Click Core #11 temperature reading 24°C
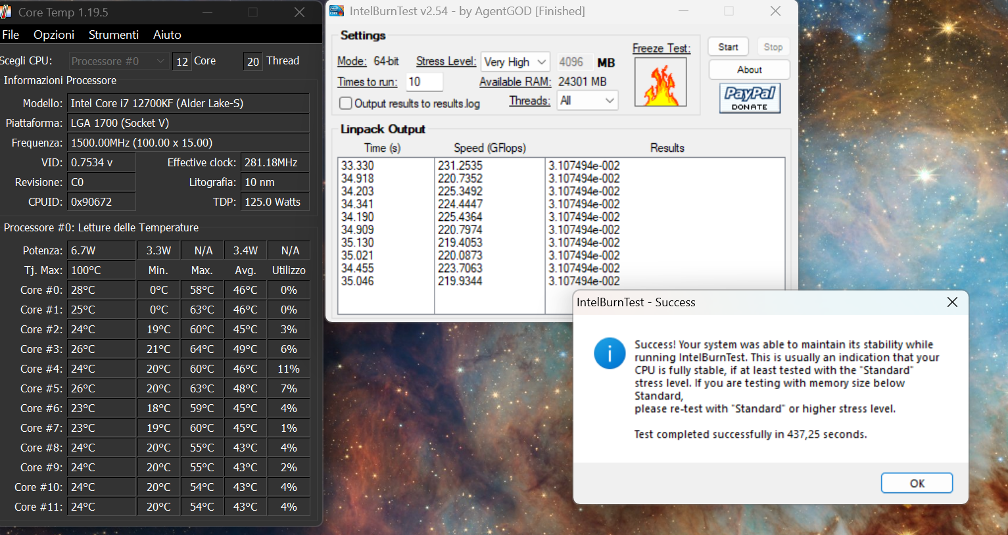This screenshot has width=1008, height=535. point(102,507)
